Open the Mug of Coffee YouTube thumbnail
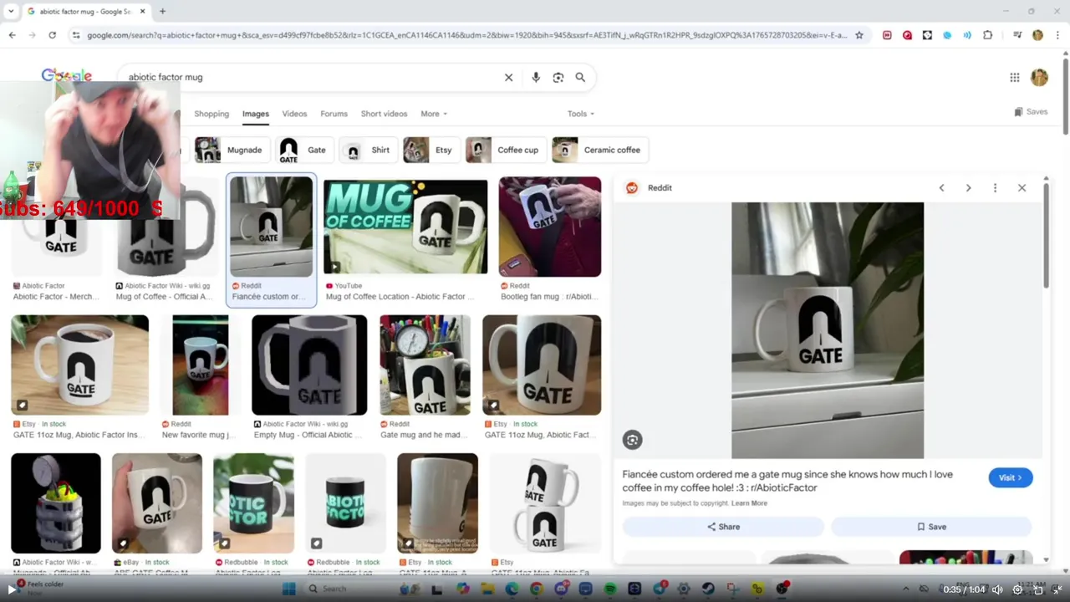 [x=405, y=227]
